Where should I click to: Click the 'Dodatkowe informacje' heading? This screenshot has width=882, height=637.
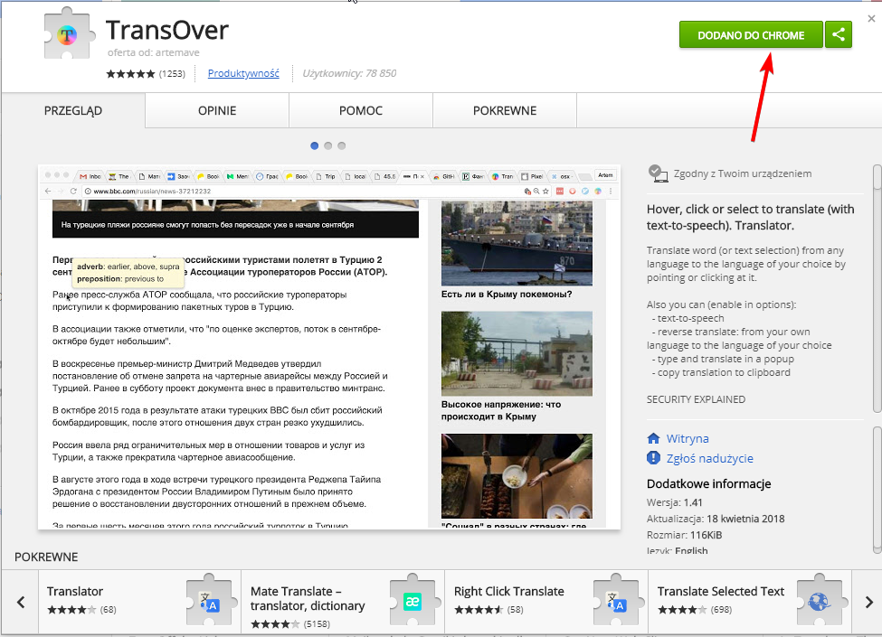coord(708,483)
